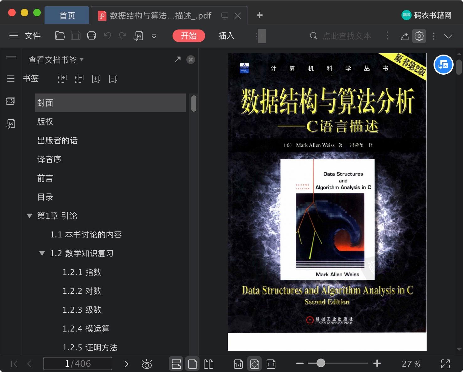This screenshot has width=463, height=372.
Task: Jump to 1.2.5 证明方法
Action: [x=90, y=348]
